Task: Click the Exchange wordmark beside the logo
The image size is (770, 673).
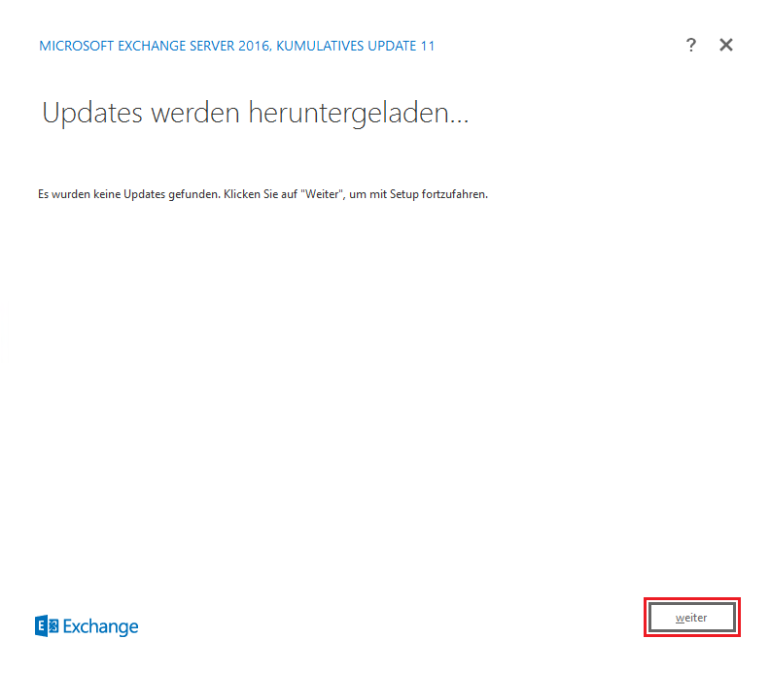Action: tap(101, 626)
